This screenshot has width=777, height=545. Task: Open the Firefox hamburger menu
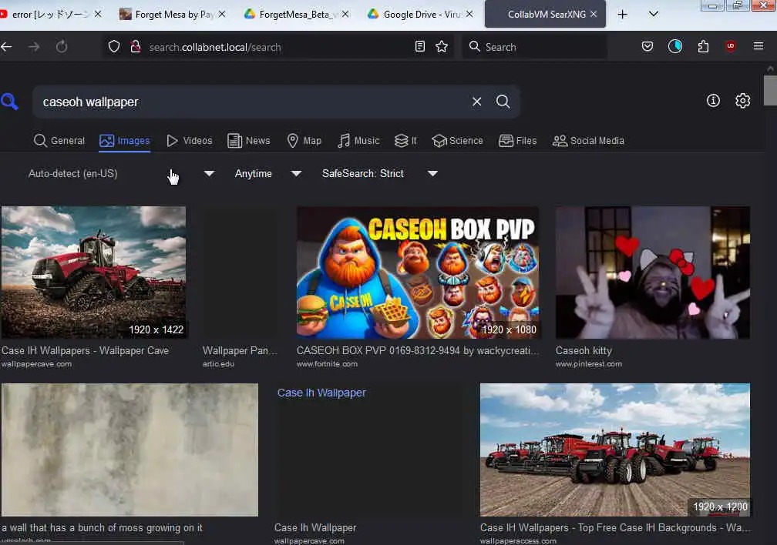758,46
